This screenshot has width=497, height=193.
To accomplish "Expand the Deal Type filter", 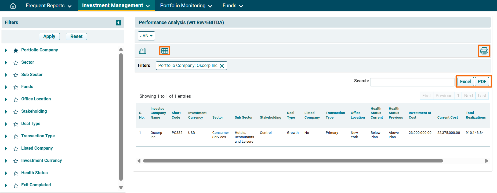I will coord(6,124).
